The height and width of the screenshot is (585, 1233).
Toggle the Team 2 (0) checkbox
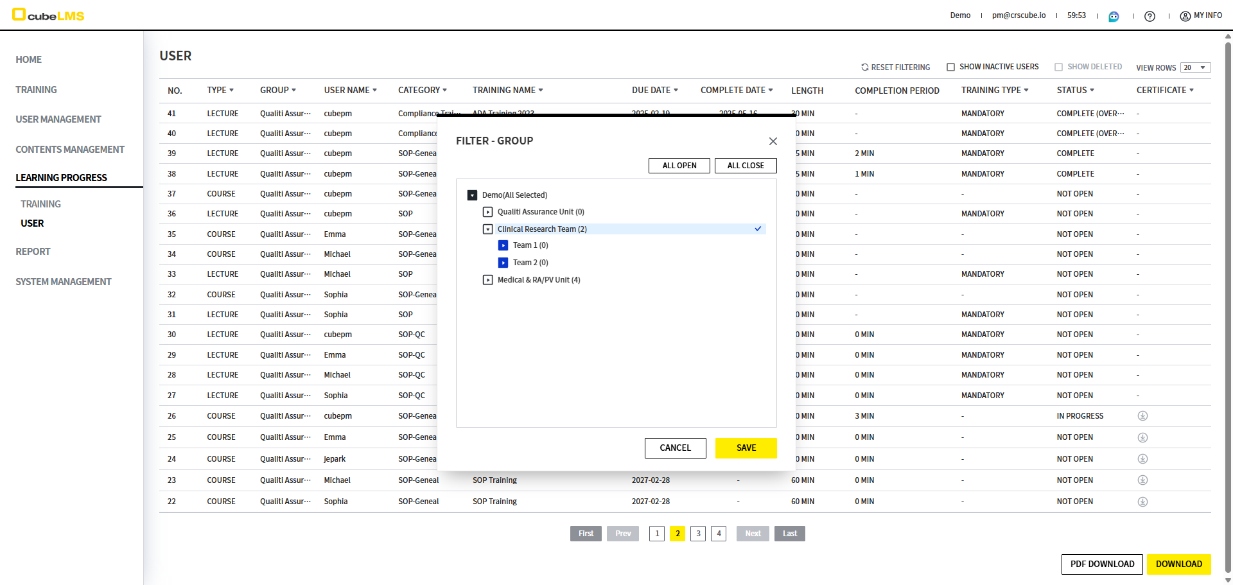pyautogui.click(x=503, y=263)
